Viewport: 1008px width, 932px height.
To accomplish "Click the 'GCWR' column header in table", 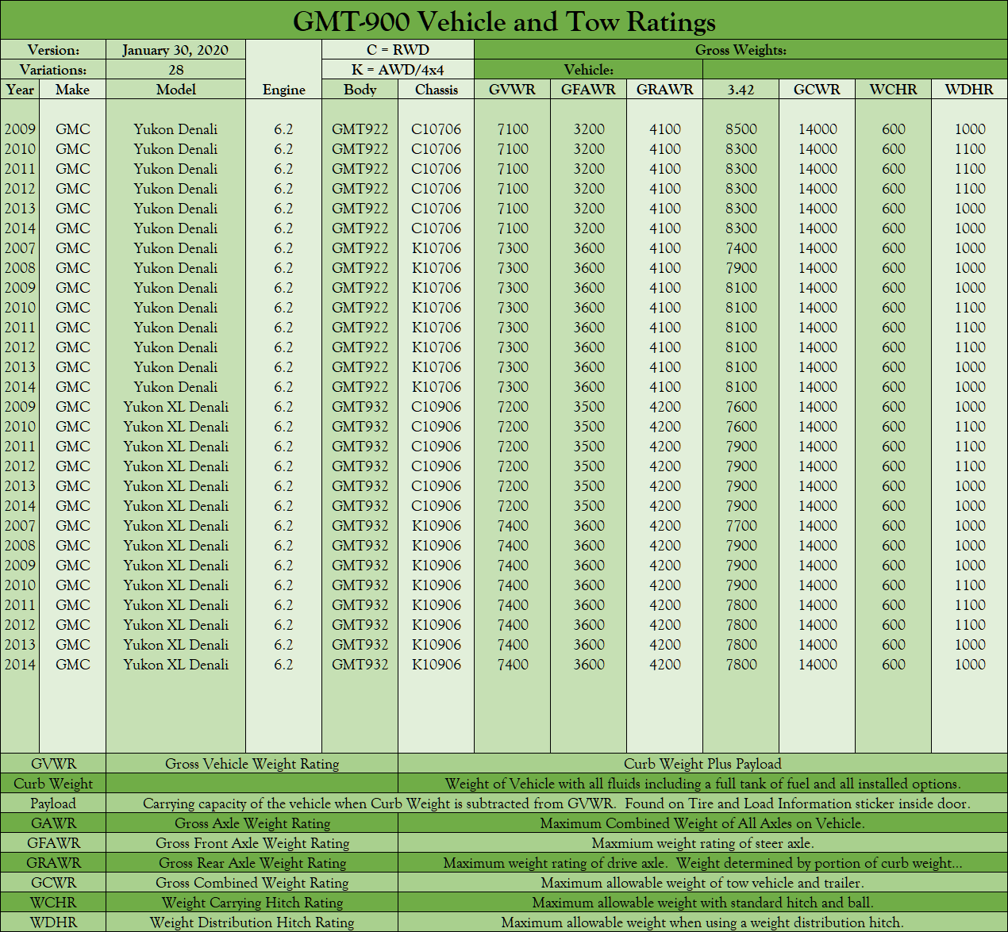I will tap(817, 90).
